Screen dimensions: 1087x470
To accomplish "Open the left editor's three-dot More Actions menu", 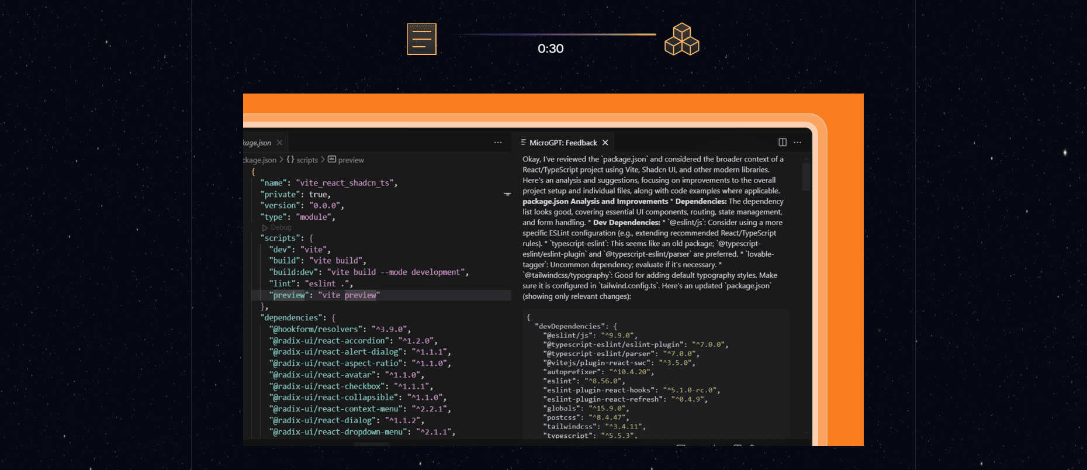I will (498, 143).
